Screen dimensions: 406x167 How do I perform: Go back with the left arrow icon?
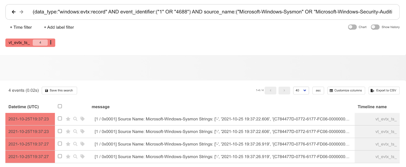tap(14, 12)
